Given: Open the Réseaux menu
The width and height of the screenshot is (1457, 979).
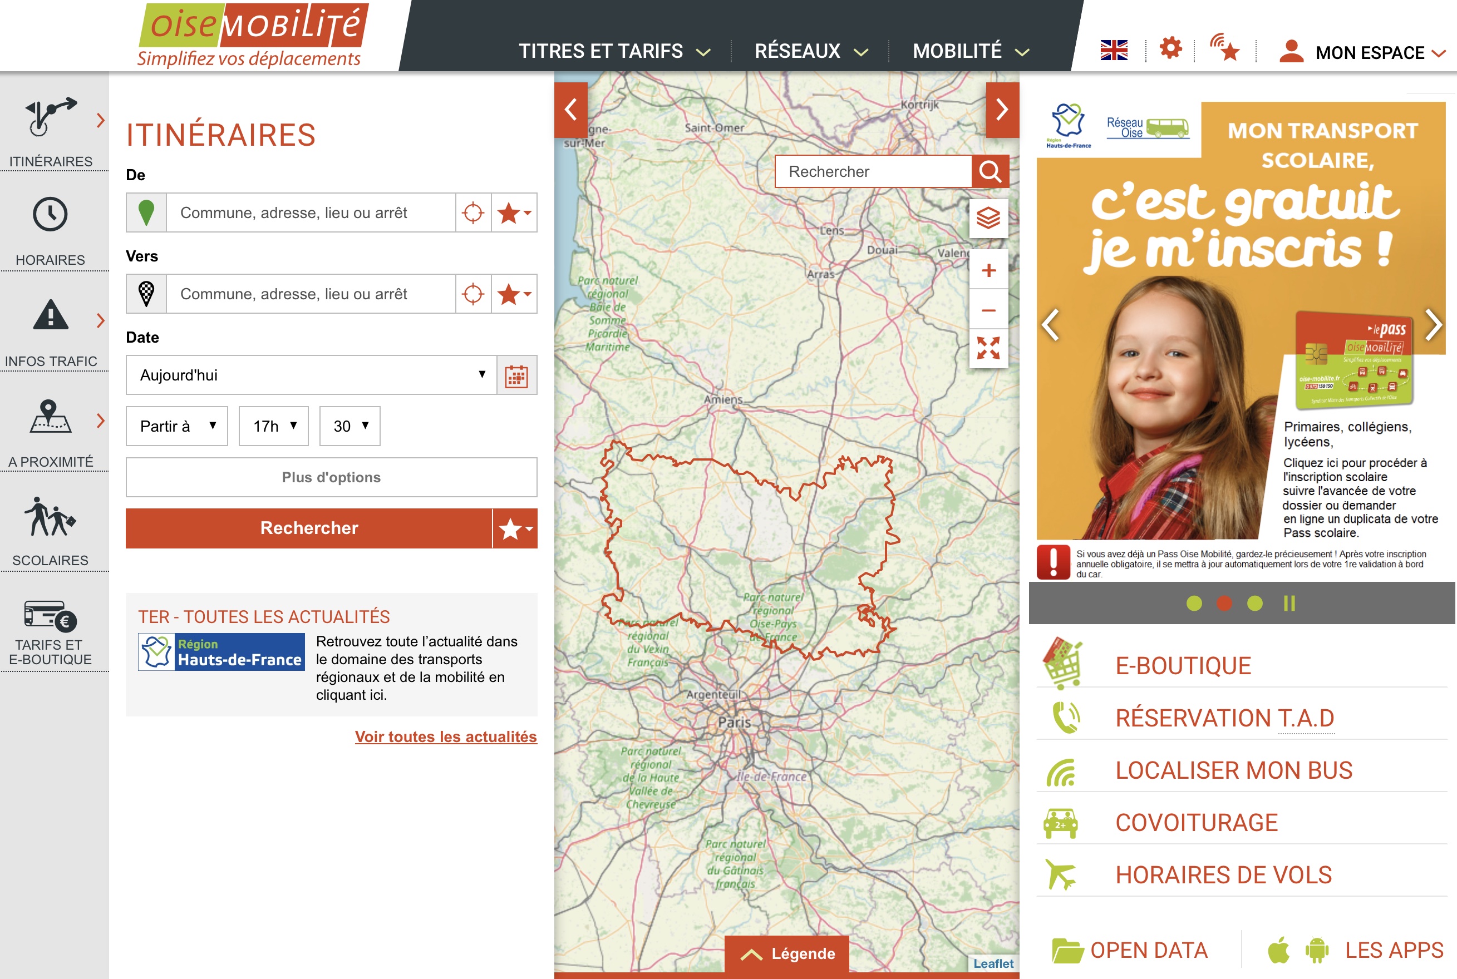Looking at the screenshot, I should (811, 51).
